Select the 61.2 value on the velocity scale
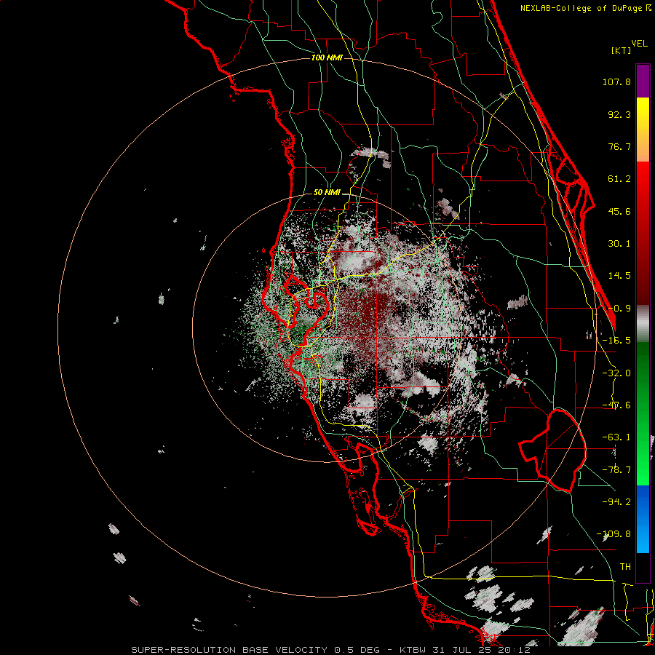The width and height of the screenshot is (655, 655). click(x=619, y=179)
